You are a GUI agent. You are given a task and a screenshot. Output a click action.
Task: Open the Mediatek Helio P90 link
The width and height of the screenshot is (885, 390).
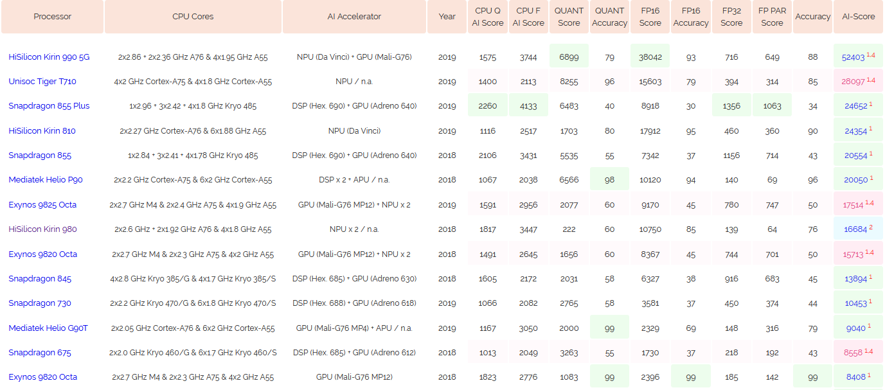pos(46,180)
